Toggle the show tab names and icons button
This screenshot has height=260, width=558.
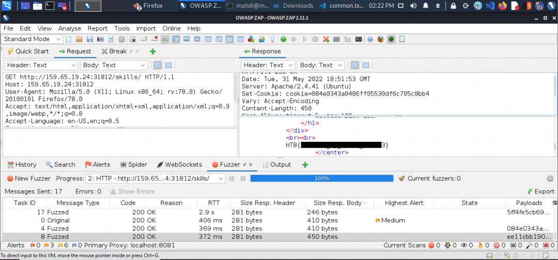165,39
